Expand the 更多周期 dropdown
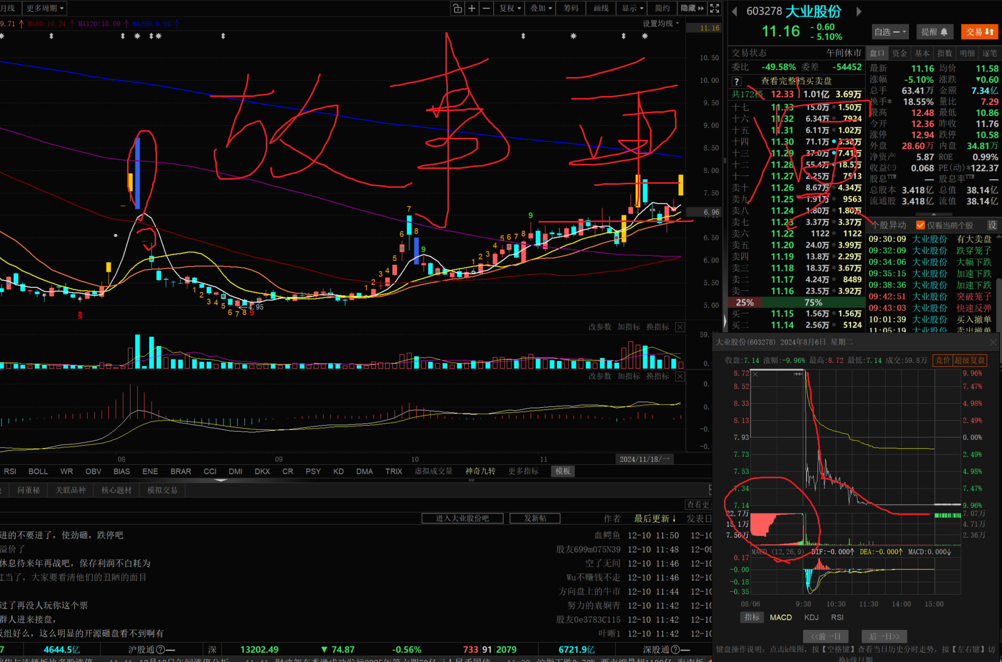 point(45,8)
